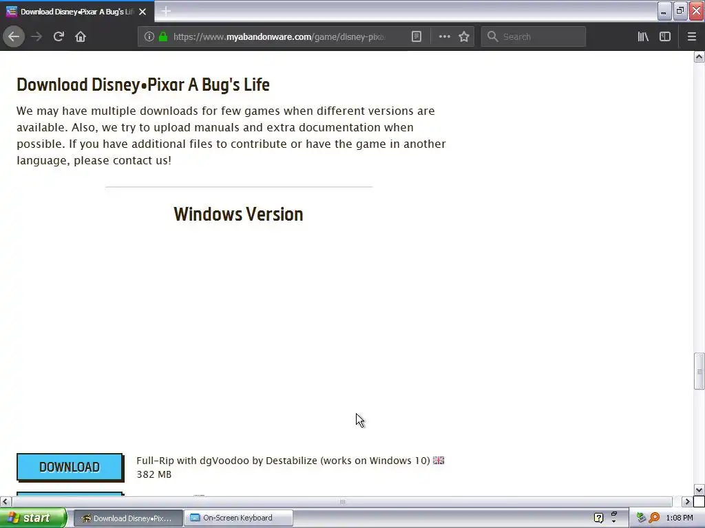Click the network connection tray icon
This screenshot has height=528, width=705.
pyautogui.click(x=642, y=518)
